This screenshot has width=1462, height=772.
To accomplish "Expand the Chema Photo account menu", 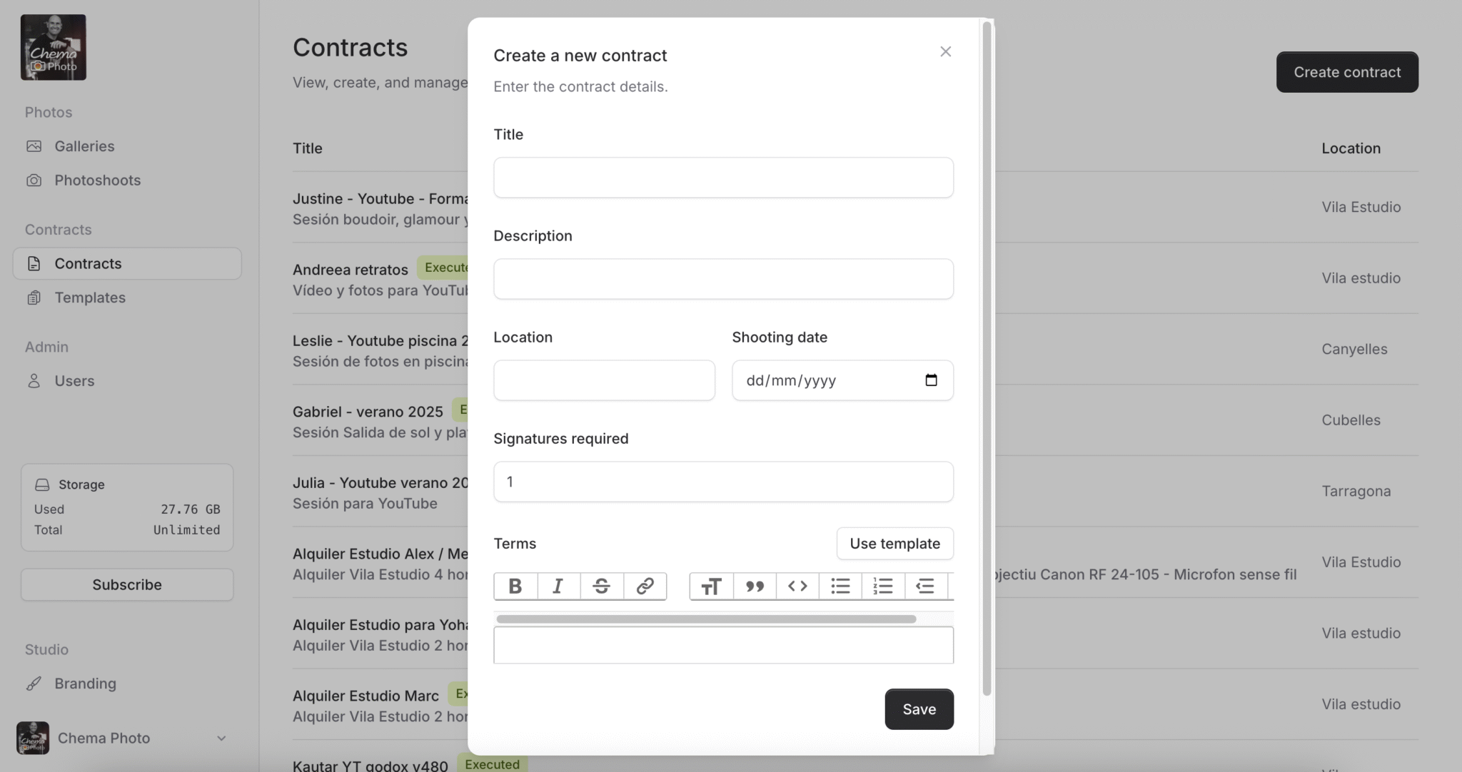I will pos(221,738).
